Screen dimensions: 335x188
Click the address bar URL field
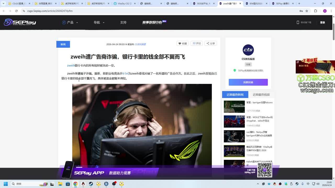point(160,11)
